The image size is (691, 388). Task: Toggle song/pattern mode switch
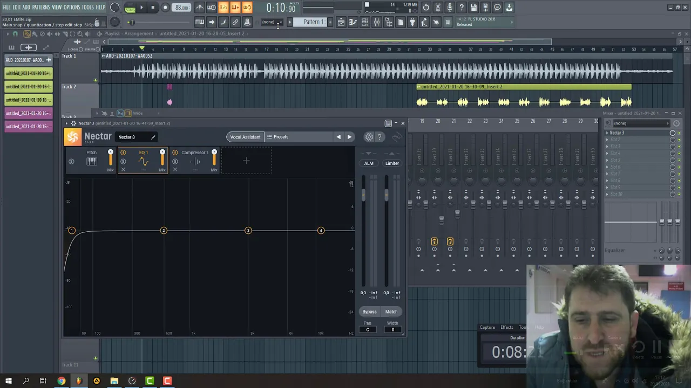click(x=130, y=8)
